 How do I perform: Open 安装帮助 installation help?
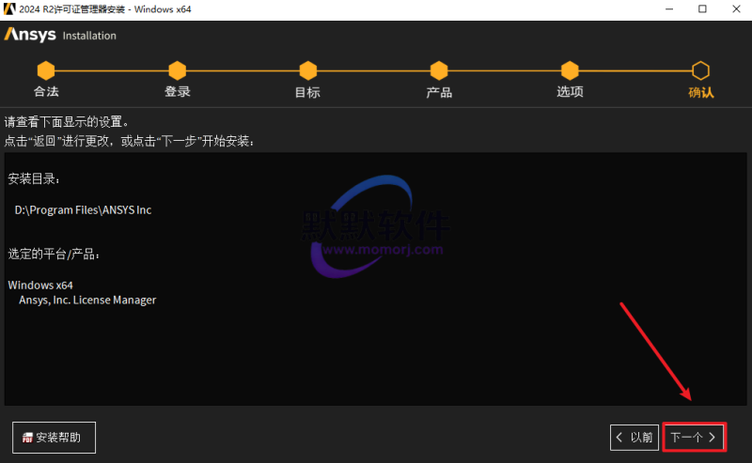[x=54, y=437]
